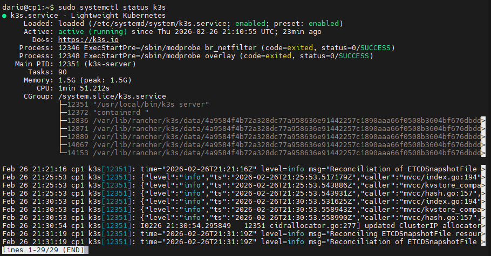
Task: Click the green active status dot
Action: click(4, 15)
